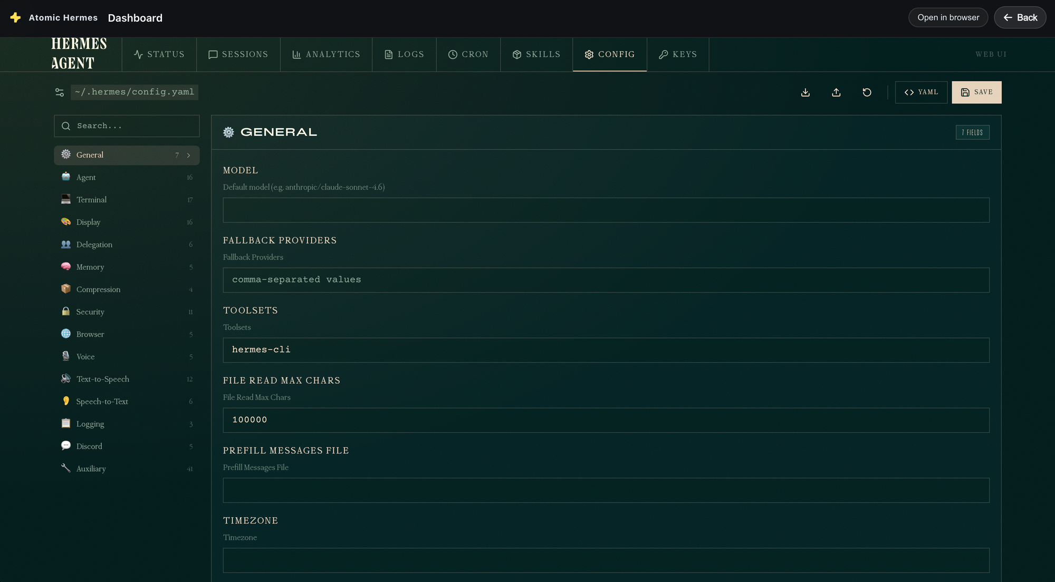
Task: Click the Atomic Hermes star logo
Action: pyautogui.click(x=15, y=17)
